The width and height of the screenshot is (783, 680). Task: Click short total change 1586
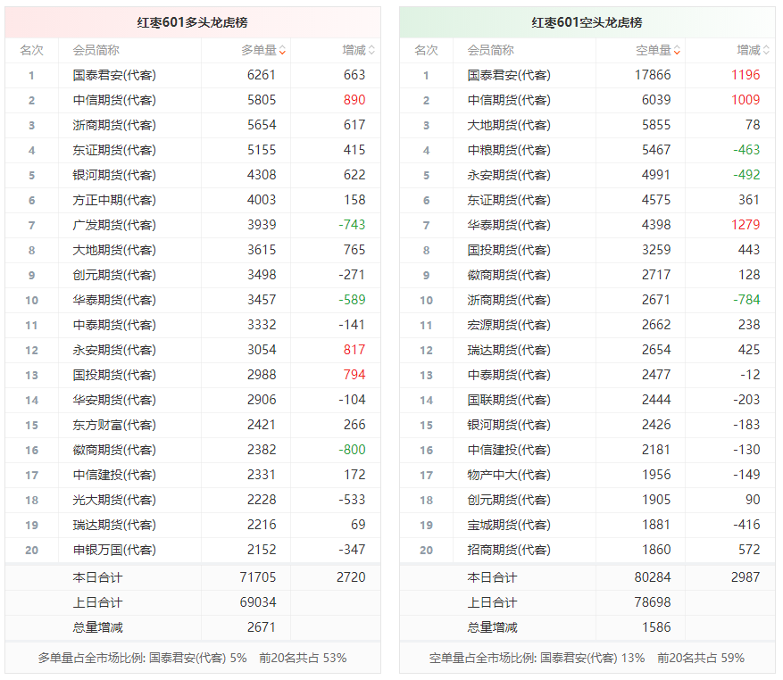(656, 627)
